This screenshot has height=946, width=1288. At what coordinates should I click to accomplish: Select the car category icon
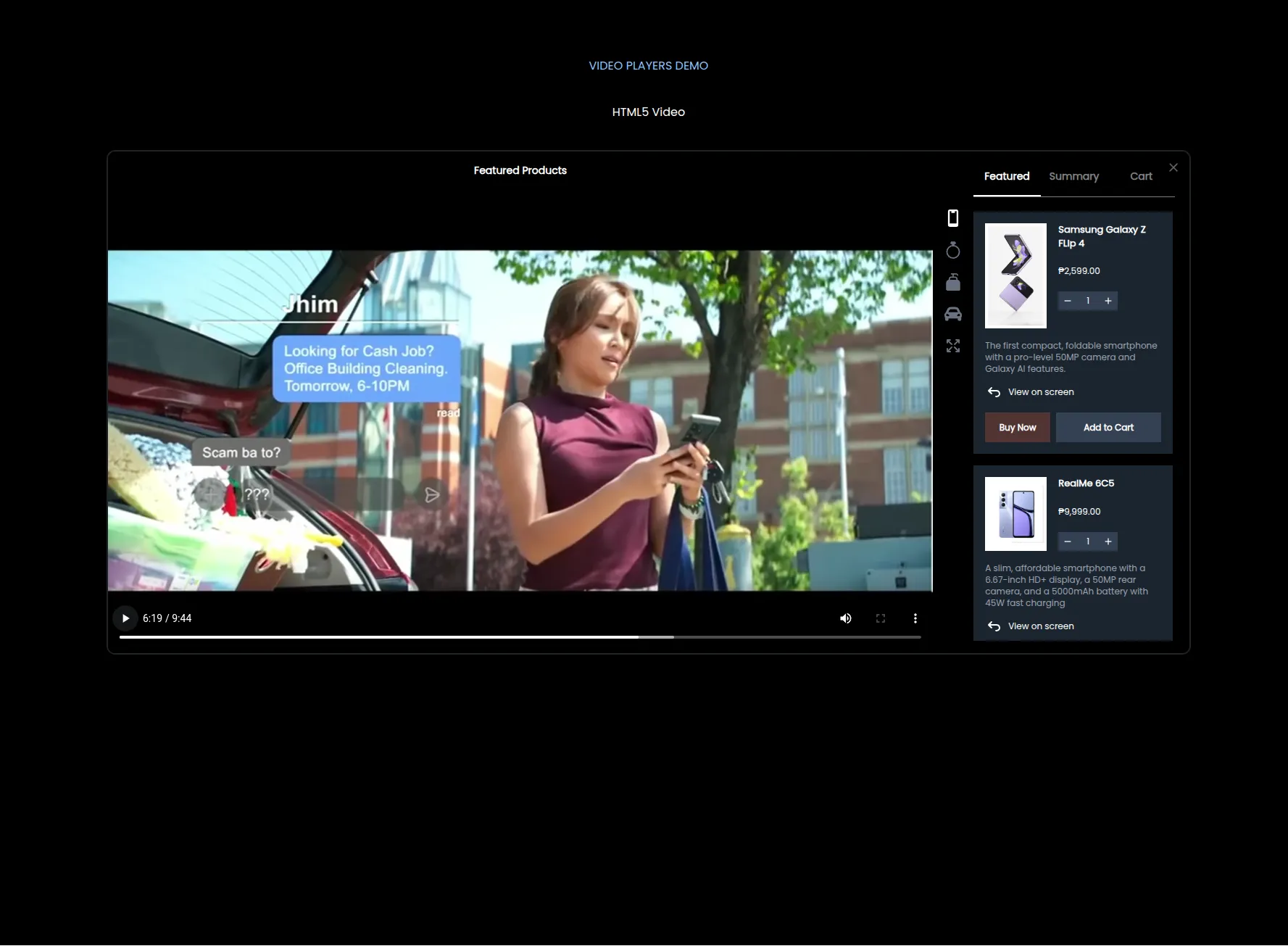tap(953, 314)
